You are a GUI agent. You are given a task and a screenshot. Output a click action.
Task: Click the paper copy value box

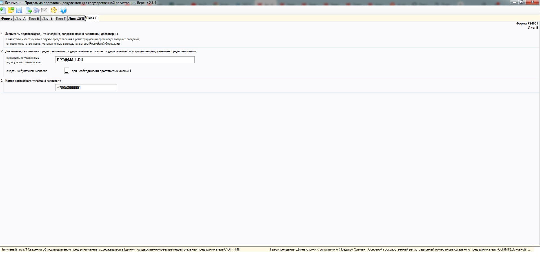[67, 71]
